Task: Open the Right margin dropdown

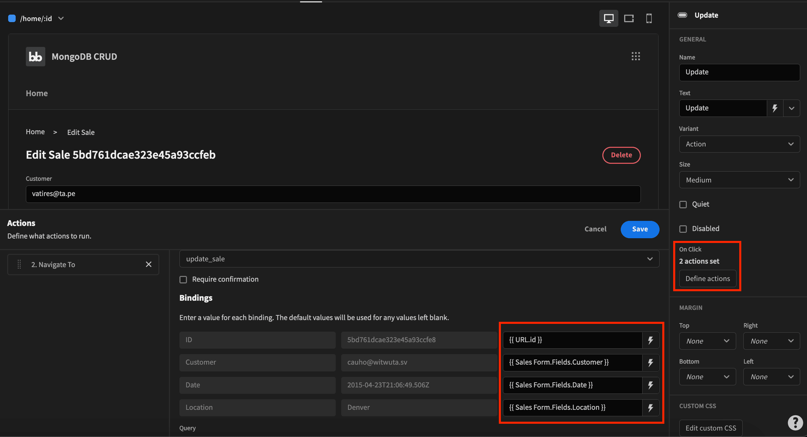Action: [x=772, y=341]
